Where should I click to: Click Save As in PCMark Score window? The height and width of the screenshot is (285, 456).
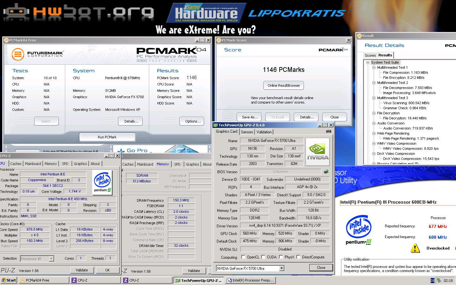coord(250,117)
